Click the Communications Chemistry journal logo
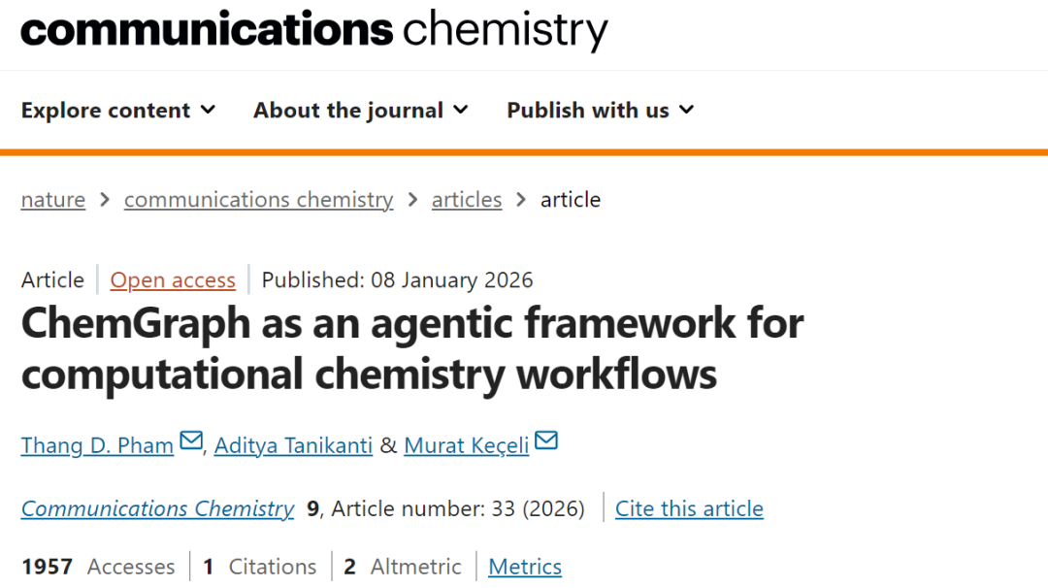Screen dimensions: 1048x588 coord(313,30)
